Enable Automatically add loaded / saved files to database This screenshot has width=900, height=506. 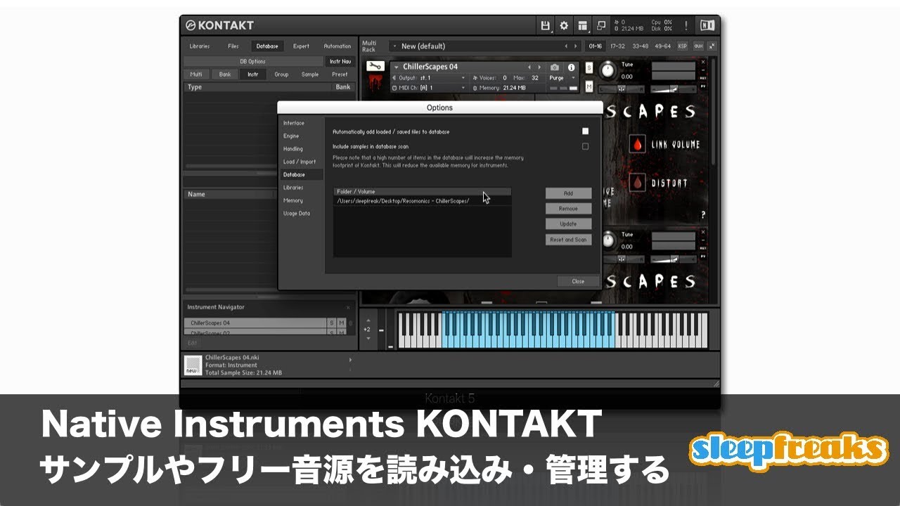coord(586,131)
